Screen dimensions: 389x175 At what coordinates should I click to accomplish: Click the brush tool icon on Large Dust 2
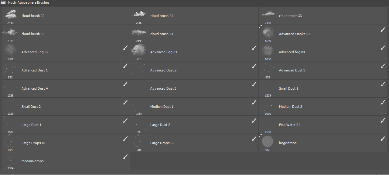254,121
